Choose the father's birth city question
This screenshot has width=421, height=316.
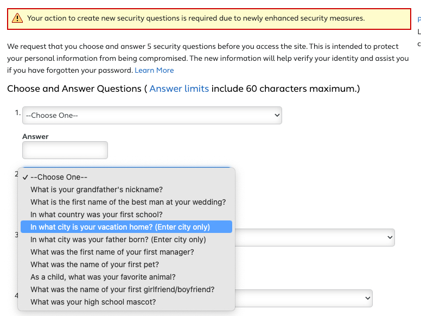(118, 239)
